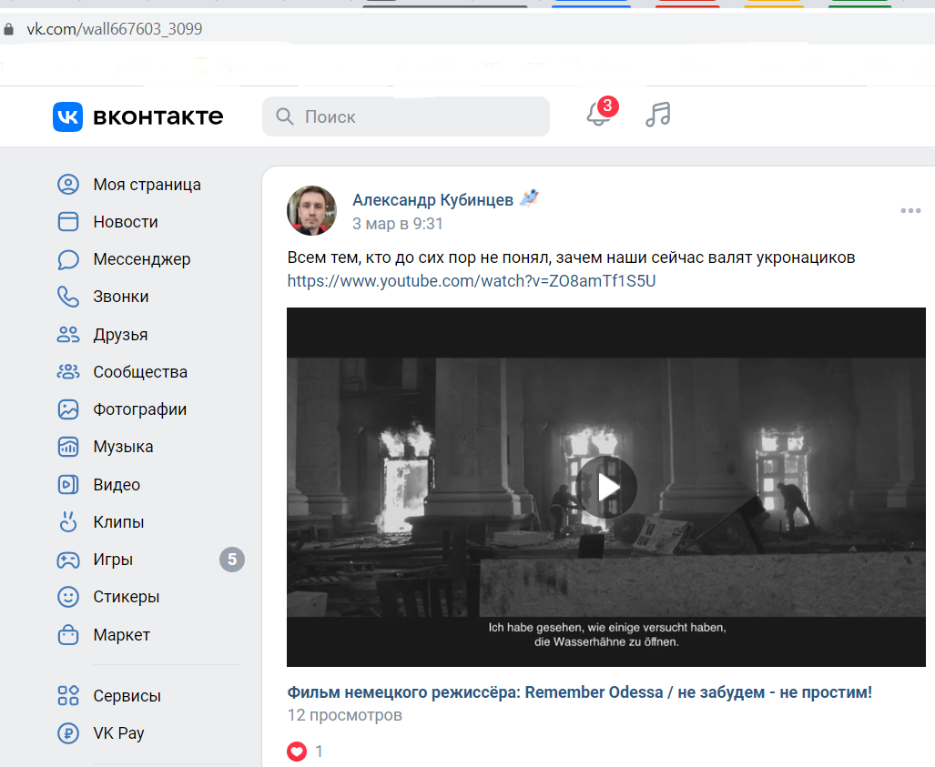
Task: Open Моя страница menu item
Action: pyautogui.click(x=147, y=185)
